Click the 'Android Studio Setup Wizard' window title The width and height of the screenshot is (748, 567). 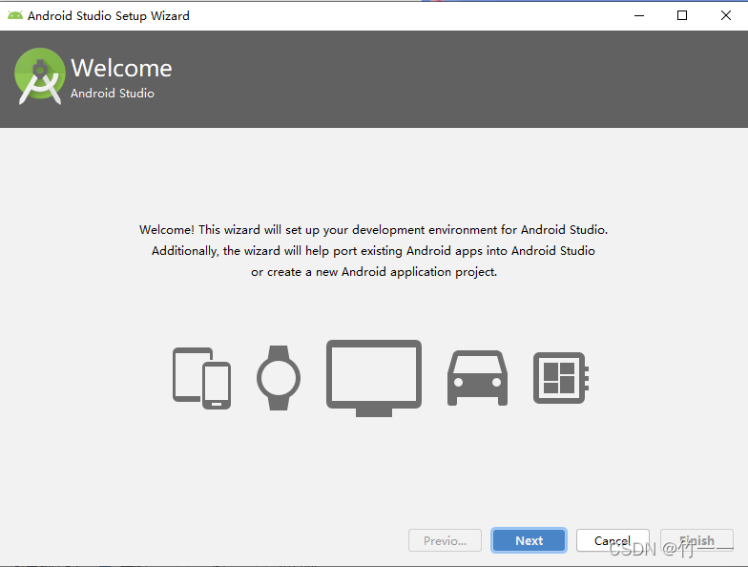pos(109,15)
